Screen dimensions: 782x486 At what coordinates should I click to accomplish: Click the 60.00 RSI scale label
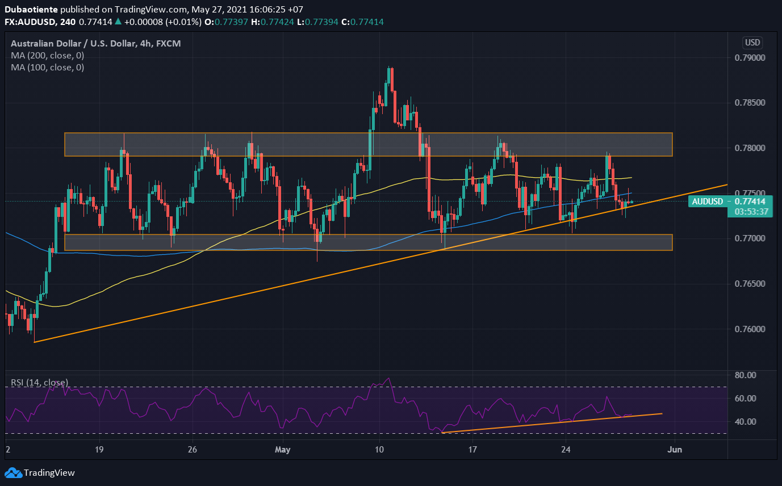(745, 399)
